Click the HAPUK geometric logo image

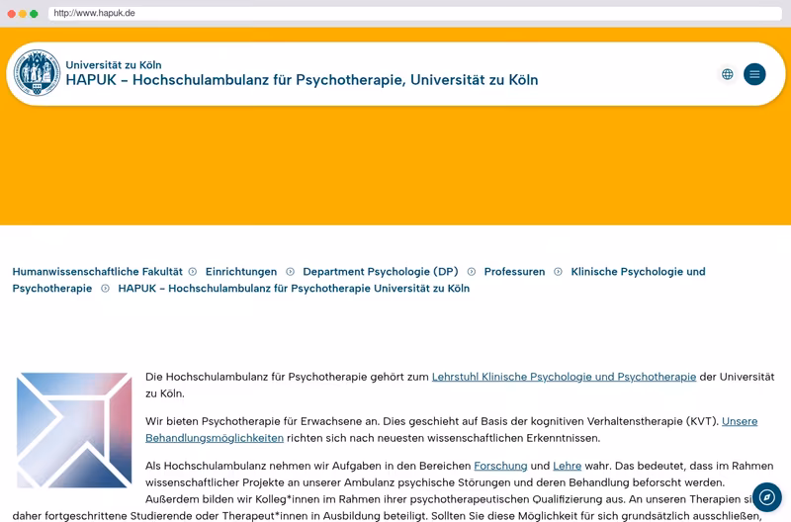74,430
